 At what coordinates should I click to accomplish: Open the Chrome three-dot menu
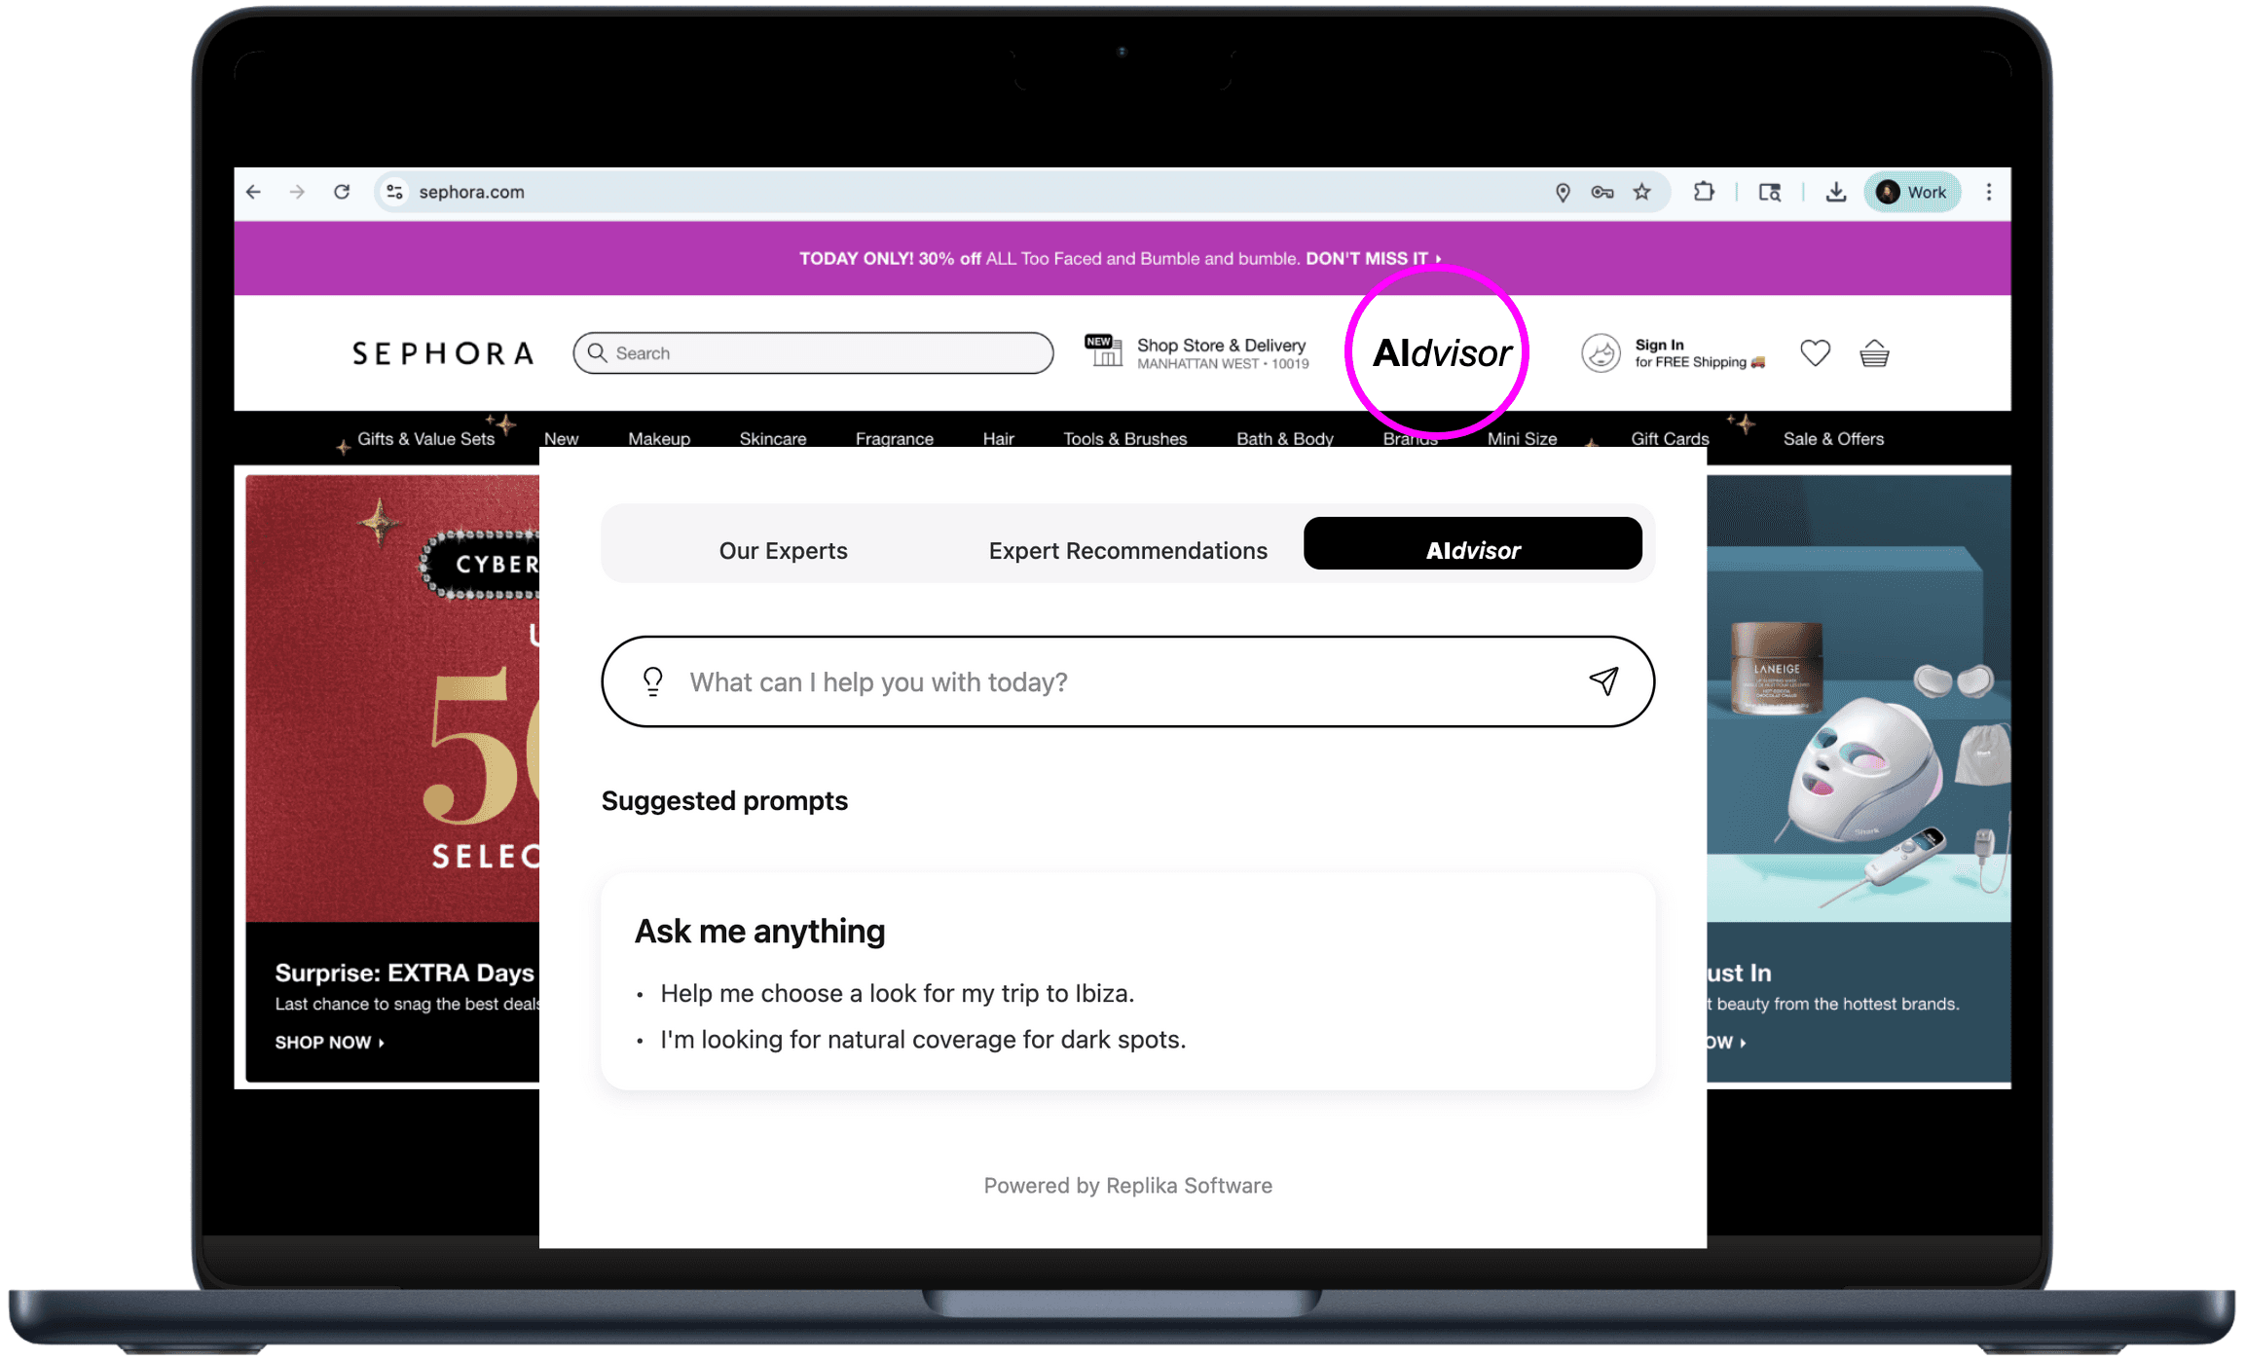click(1989, 192)
